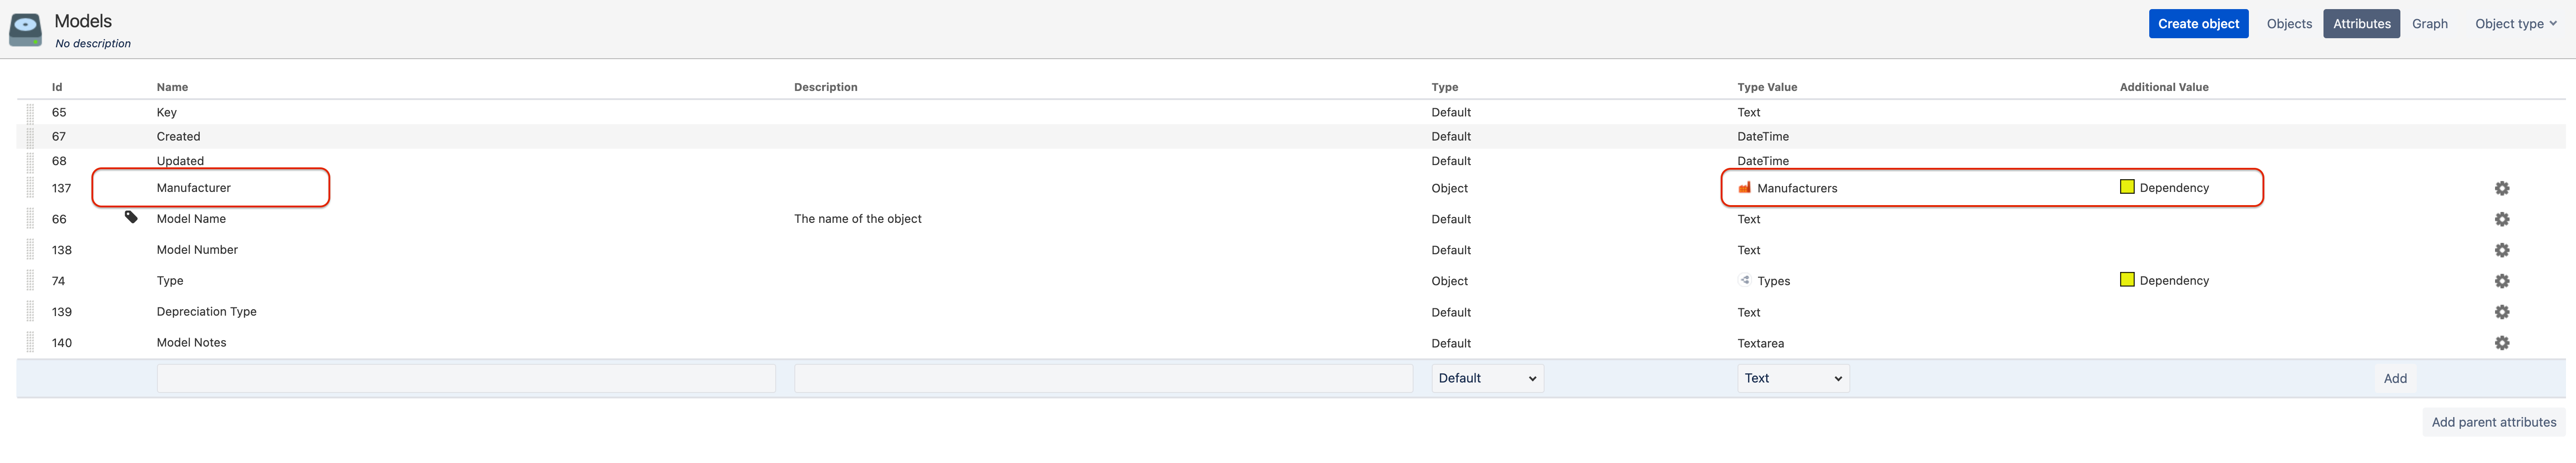Click the Textarea type value cell

coord(1761,343)
